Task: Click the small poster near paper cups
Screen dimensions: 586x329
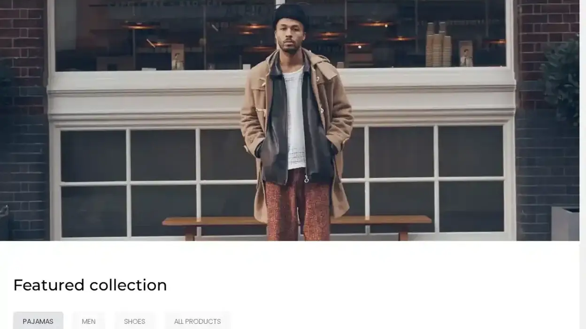Action: [465, 53]
